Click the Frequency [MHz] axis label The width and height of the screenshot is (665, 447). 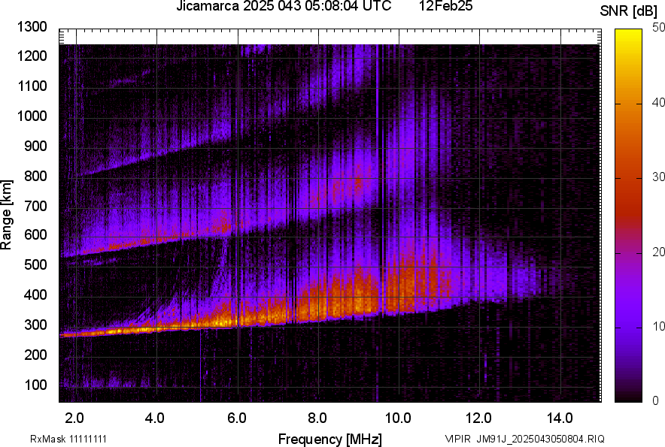329,439
